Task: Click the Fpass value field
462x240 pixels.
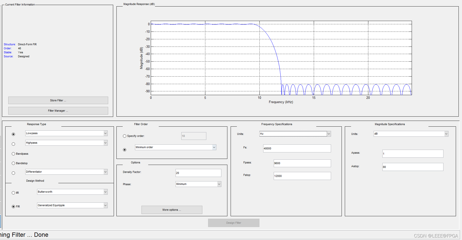Action: tap(302, 163)
